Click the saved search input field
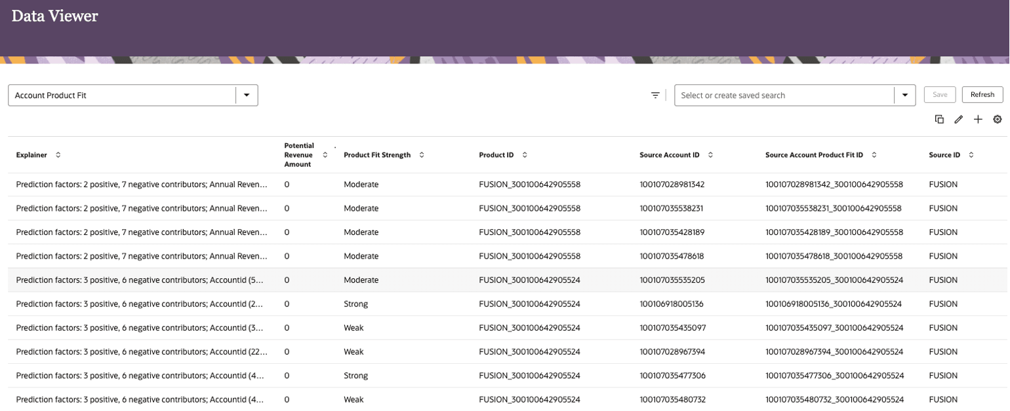This screenshot has height=411, width=1010. [784, 96]
